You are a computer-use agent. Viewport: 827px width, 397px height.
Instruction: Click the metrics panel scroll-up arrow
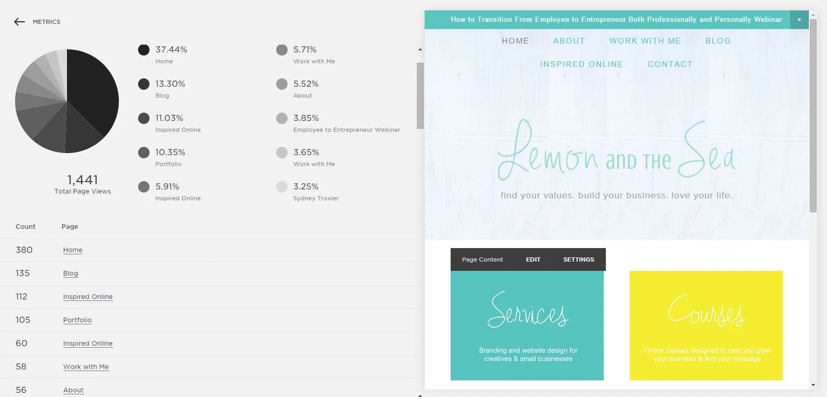coord(420,50)
